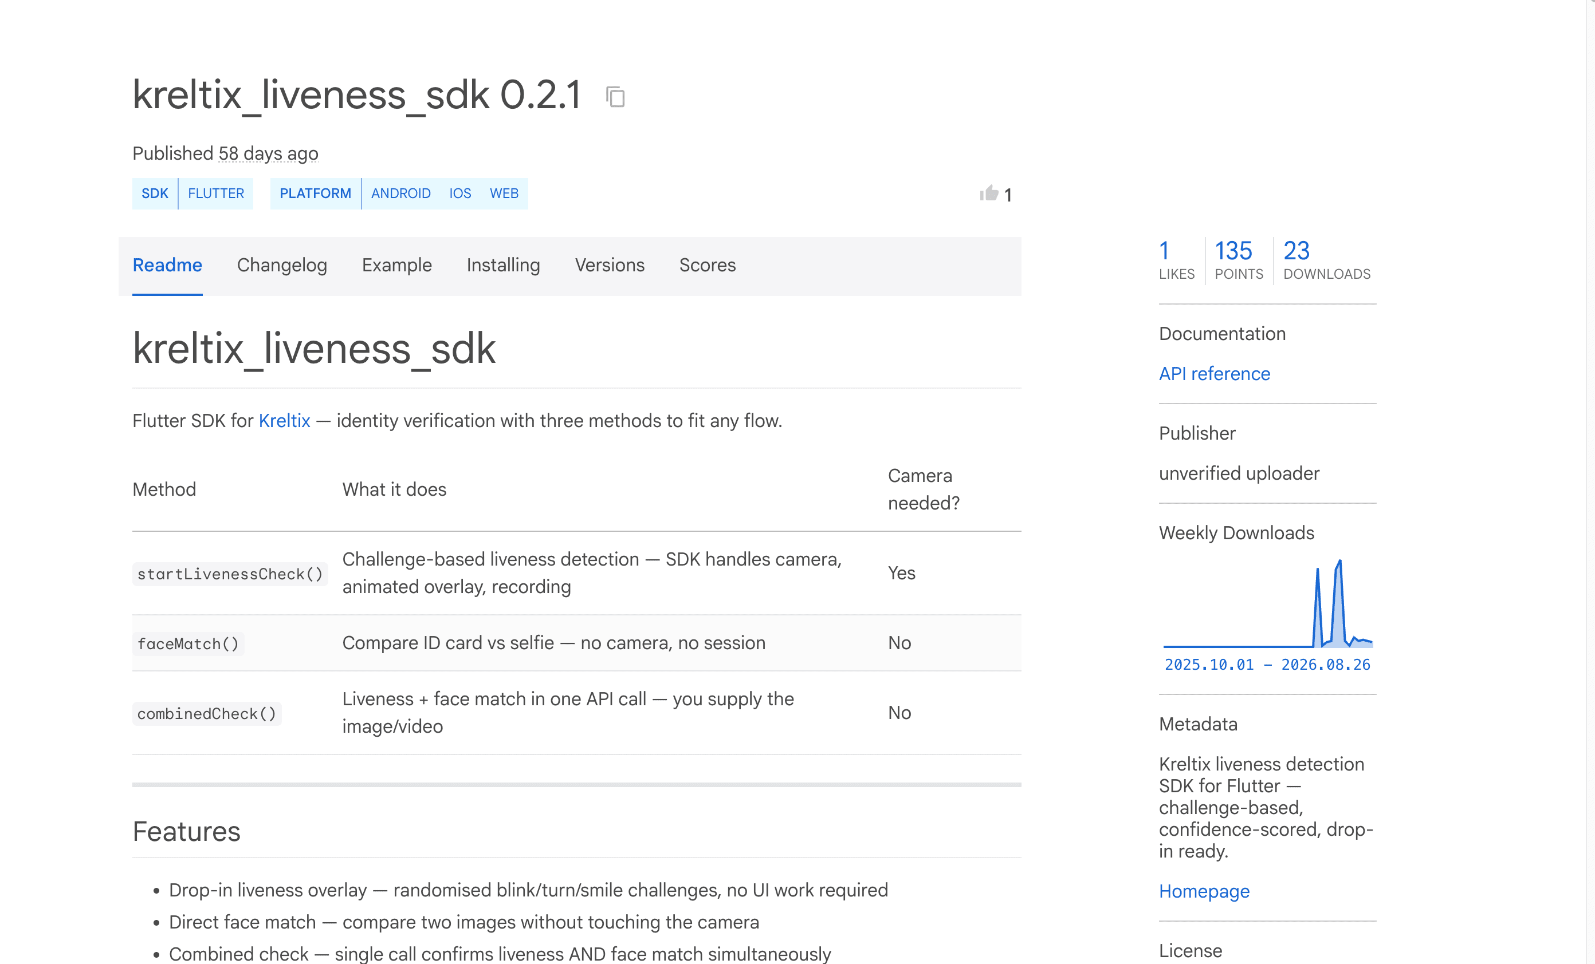This screenshot has height=964, width=1595.
Task: Visit the package Homepage link
Action: [x=1204, y=891]
